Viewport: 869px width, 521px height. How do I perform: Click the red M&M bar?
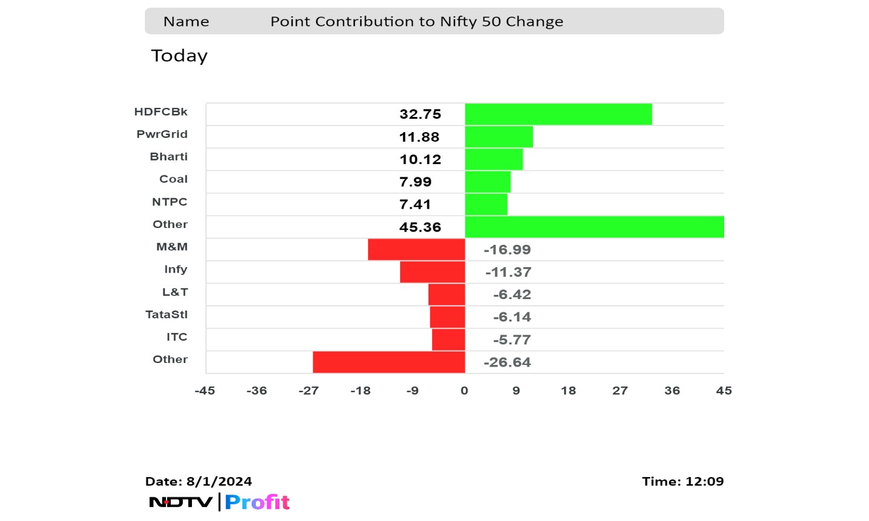(x=416, y=250)
